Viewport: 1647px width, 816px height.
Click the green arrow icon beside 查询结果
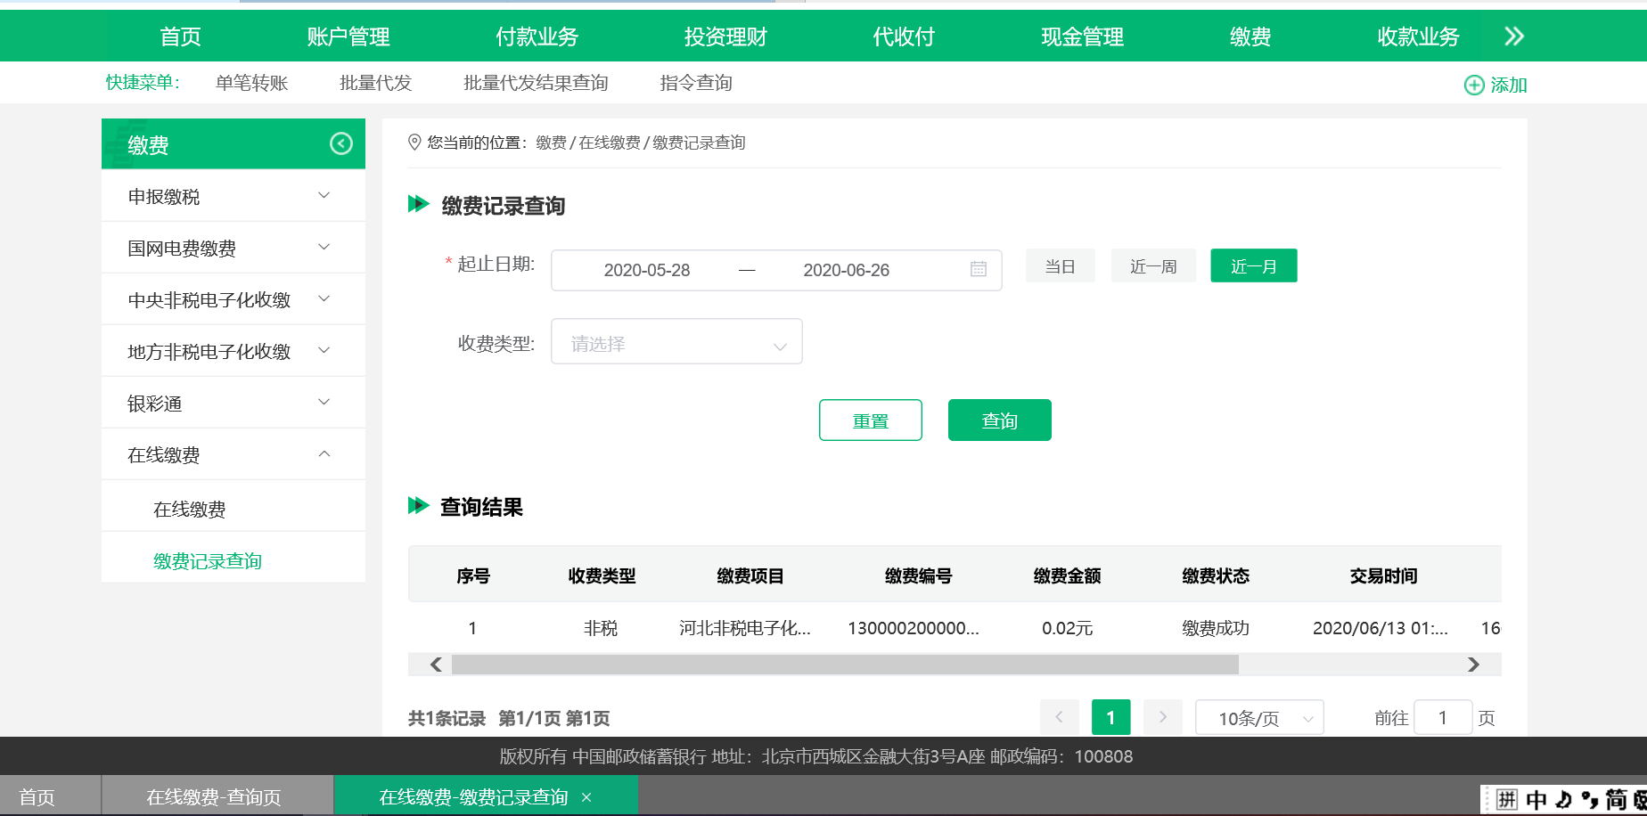418,506
